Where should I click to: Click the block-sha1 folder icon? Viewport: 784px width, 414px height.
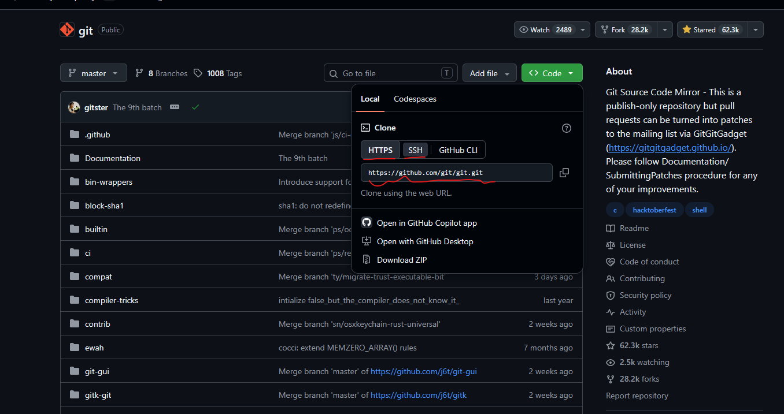click(75, 206)
